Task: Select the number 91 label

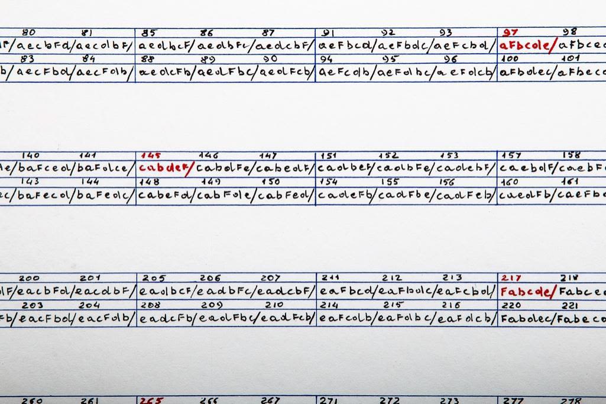Action: pos(327,33)
